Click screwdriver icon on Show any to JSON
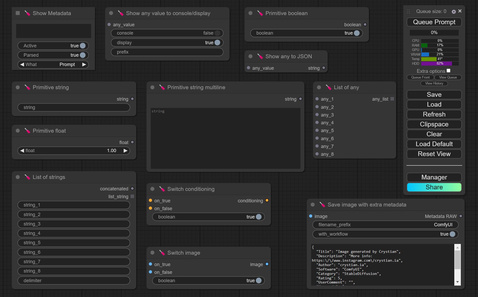 260,56
